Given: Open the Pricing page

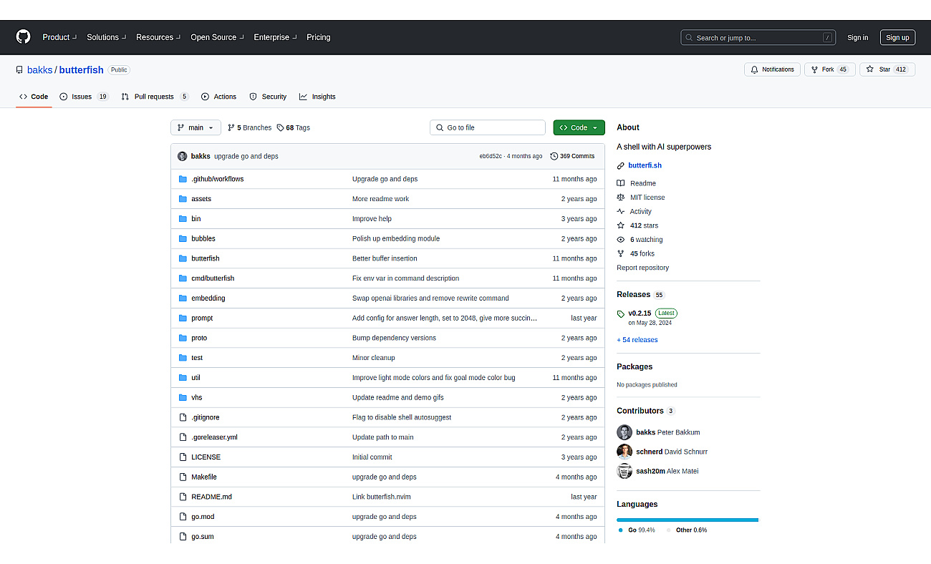Looking at the screenshot, I should [319, 37].
